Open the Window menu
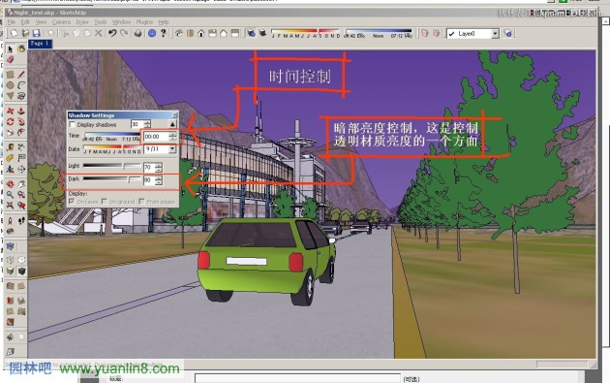 coord(121,22)
